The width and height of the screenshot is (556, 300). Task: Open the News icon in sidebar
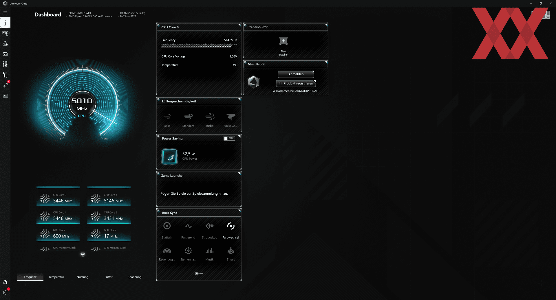pos(5,95)
